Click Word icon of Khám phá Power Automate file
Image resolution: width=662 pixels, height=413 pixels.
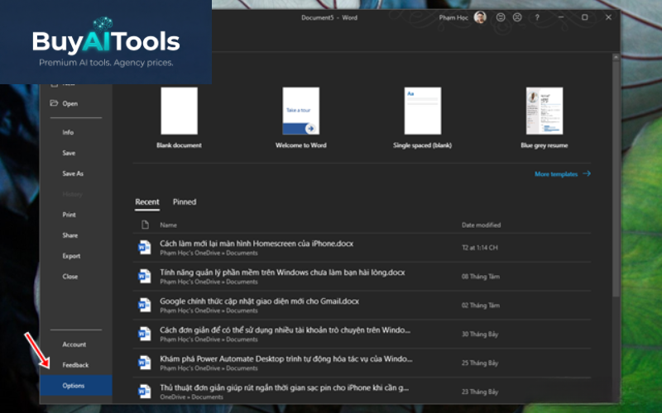144,363
